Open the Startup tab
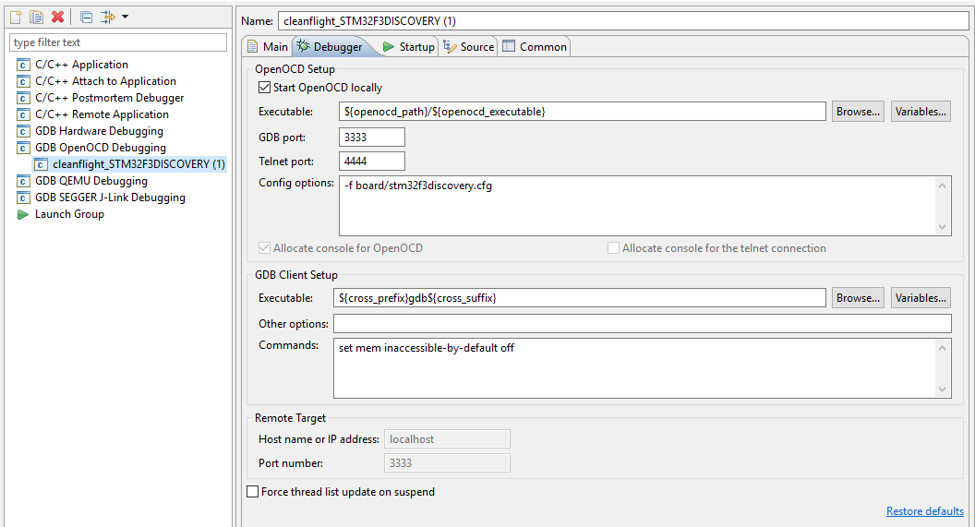 click(x=408, y=47)
